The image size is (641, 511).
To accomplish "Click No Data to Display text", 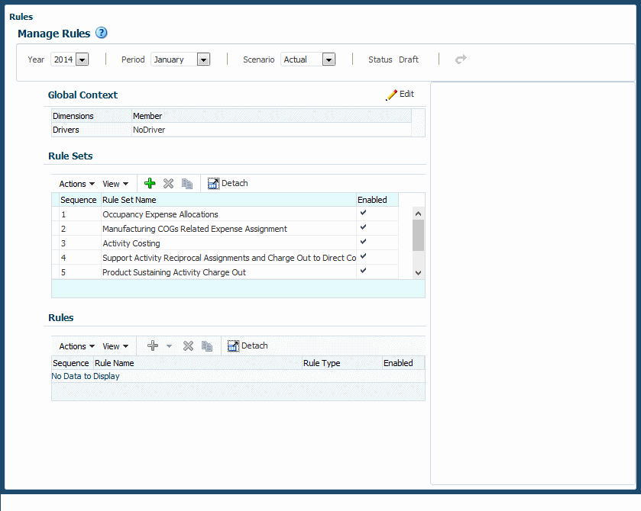I will click(x=86, y=376).
